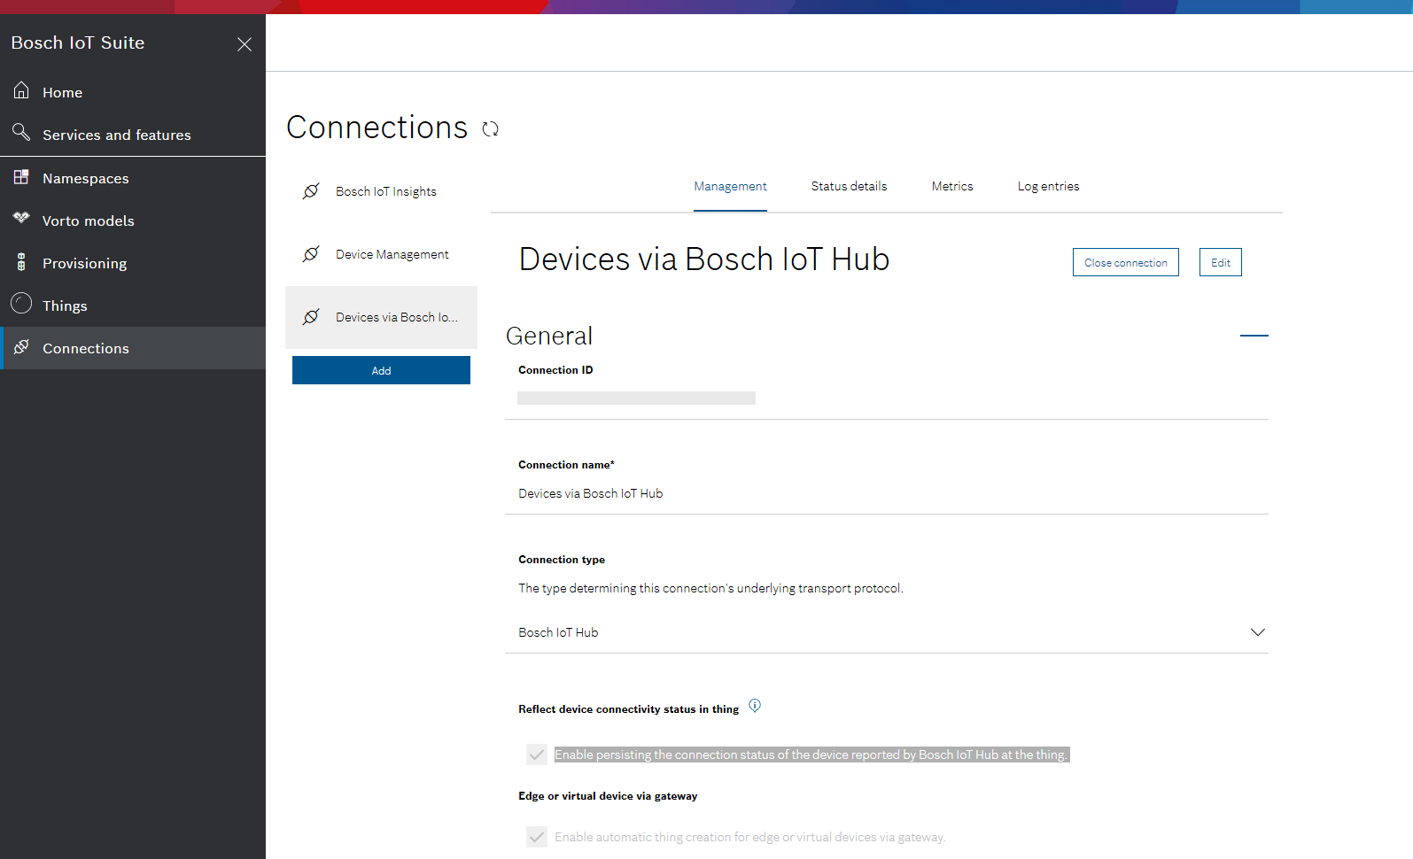Click the Services and features wrench icon
This screenshot has width=1413, height=859.
[21, 133]
